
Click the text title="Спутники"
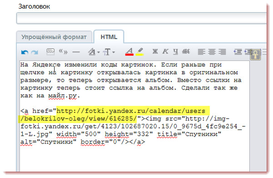click(x=189, y=134)
